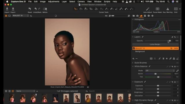Screen dimensions: 185x104
Task: Switch browser to filmstrip view
Action: click(x=13, y=91)
